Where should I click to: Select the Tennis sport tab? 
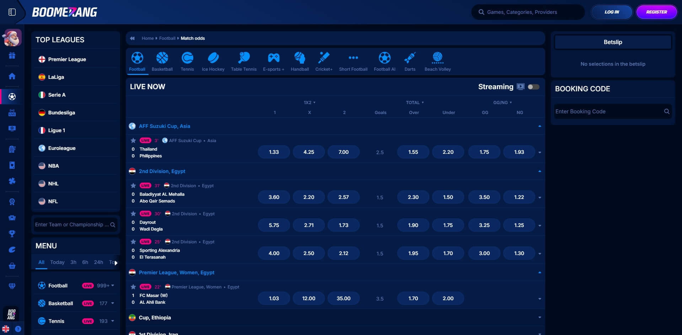point(187,60)
